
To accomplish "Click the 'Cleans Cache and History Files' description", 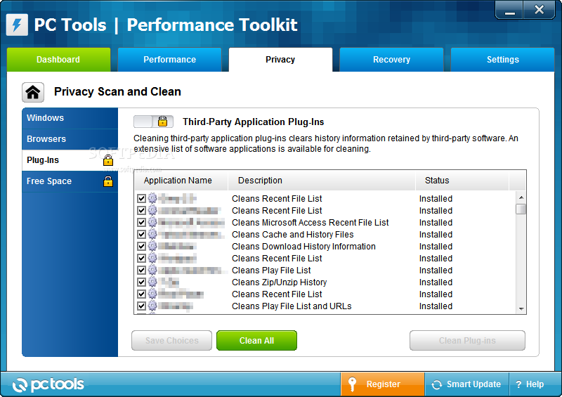I will coord(292,234).
